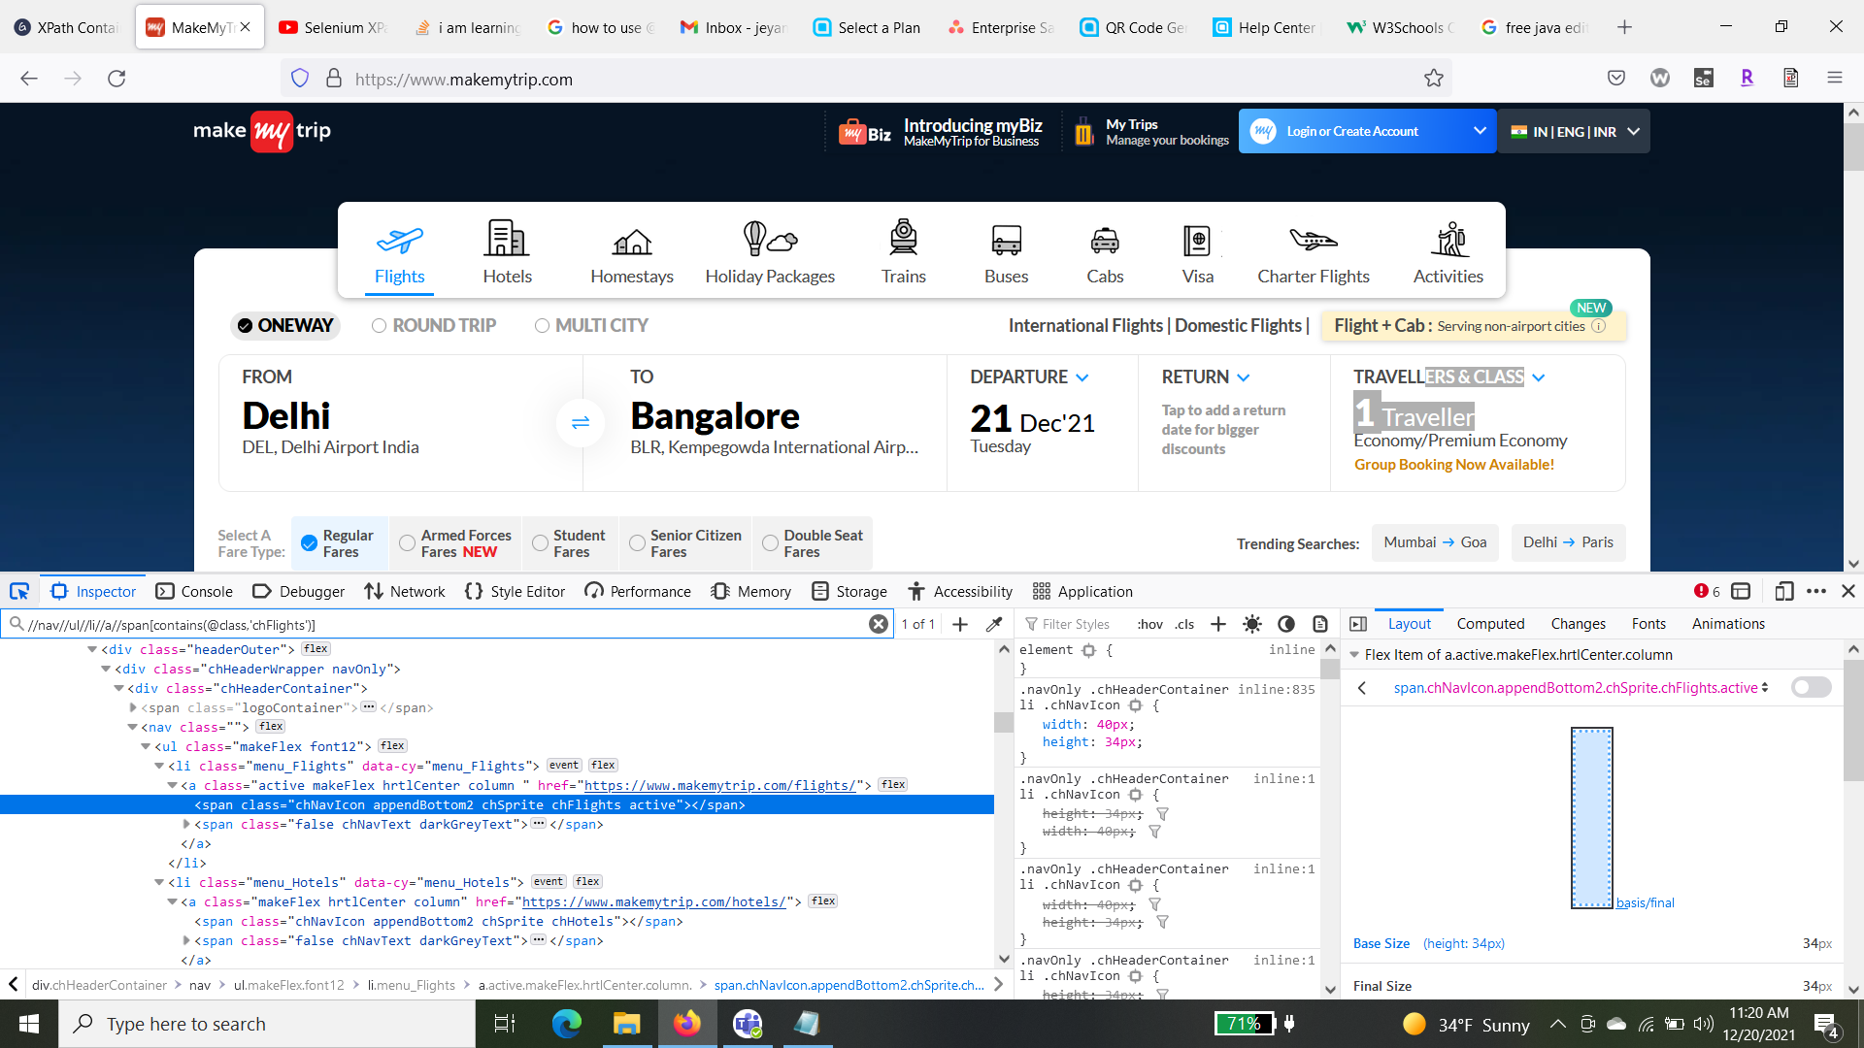The image size is (1864, 1048).
Task: Switch to the Console tab
Action: tap(194, 591)
